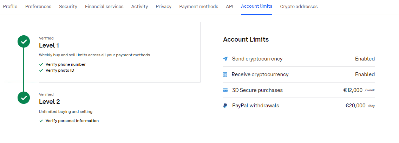Viewport: 399px width, 143px height.
Task: Open the Crypto addresses tab
Action: [299, 7]
